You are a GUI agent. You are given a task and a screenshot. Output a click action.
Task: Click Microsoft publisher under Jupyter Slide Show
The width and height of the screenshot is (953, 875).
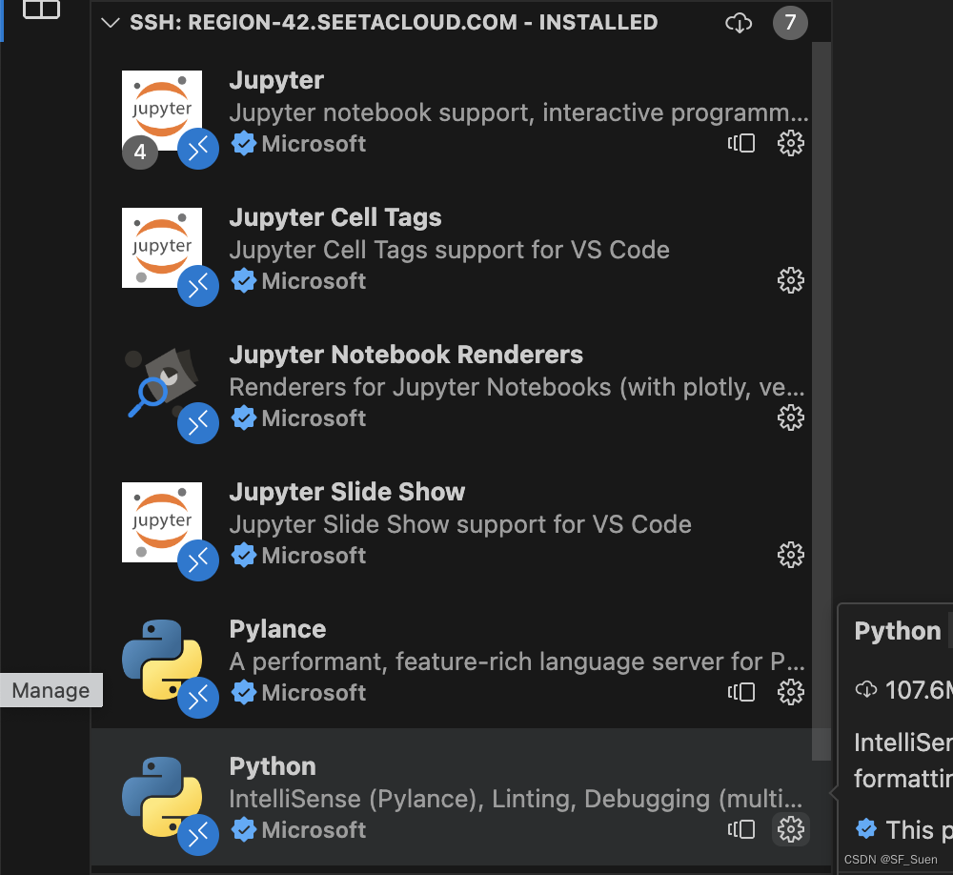point(314,555)
